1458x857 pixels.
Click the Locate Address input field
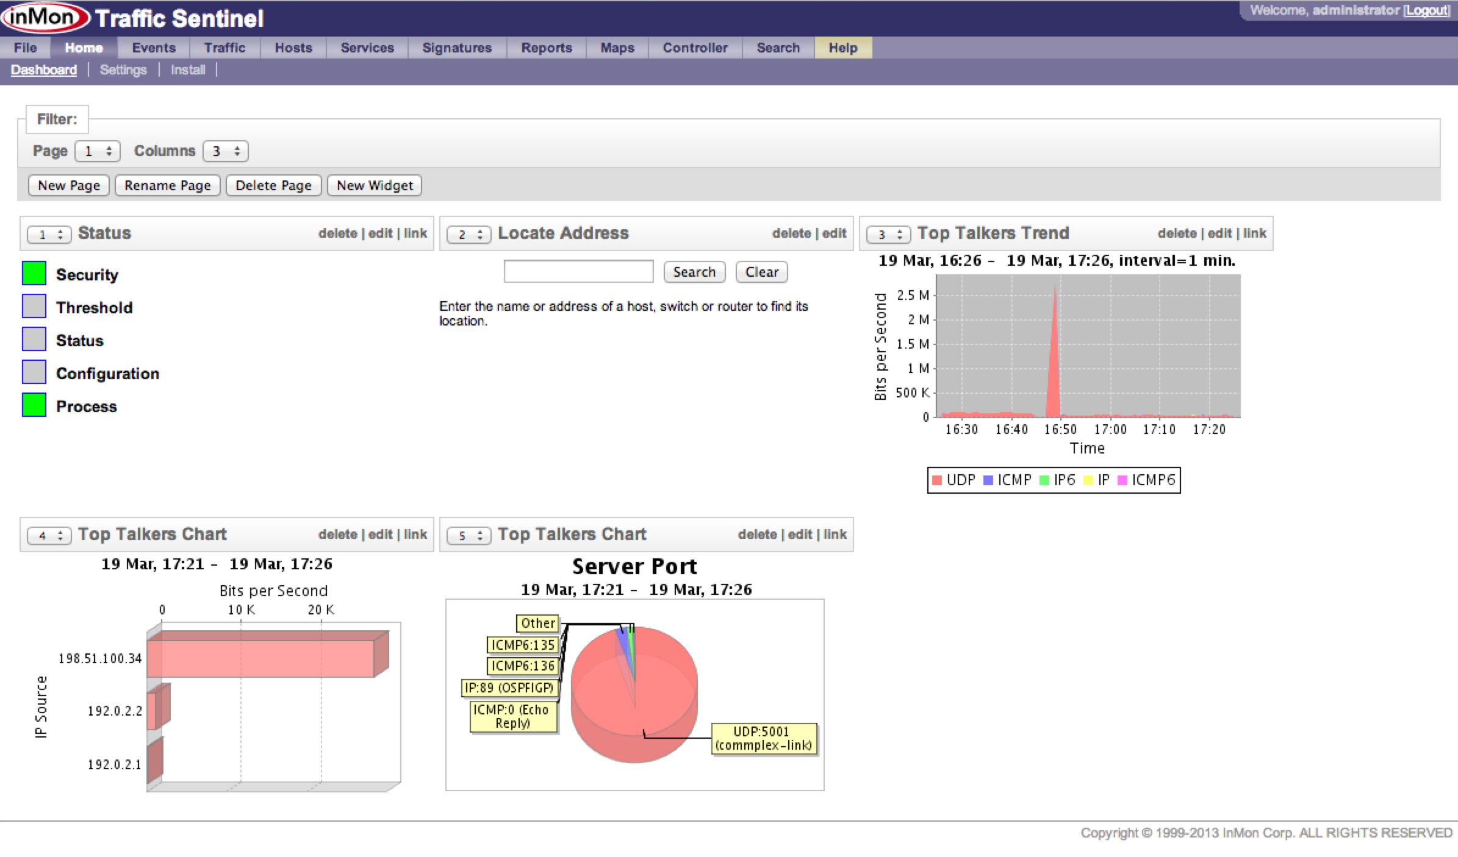tap(578, 271)
